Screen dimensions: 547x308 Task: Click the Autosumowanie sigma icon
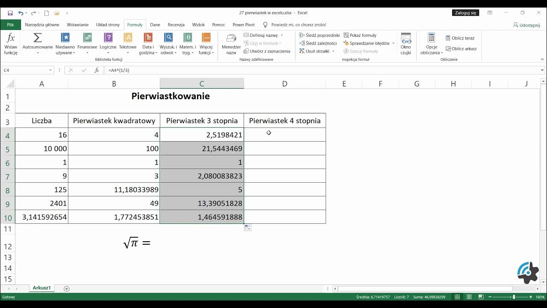tap(38, 38)
